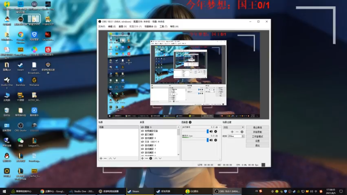The height and width of the screenshot is (195, 347).
Task: Decrease transition duration with down stepper
Action: pyautogui.click(x=243, y=137)
